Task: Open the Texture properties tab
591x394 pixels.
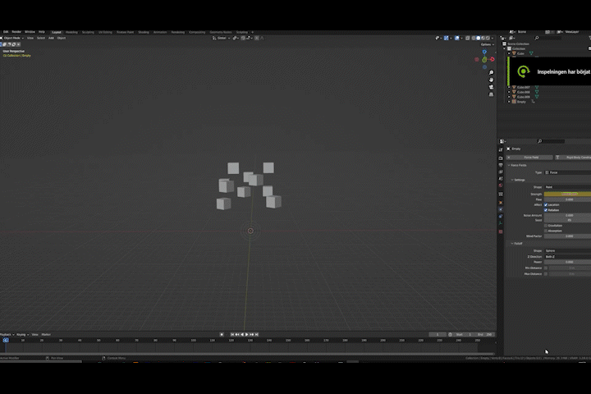Action: click(501, 231)
